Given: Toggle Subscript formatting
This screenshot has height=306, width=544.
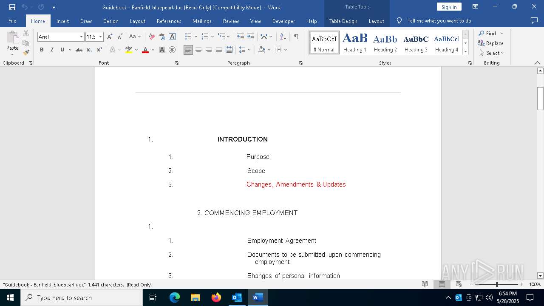Looking at the screenshot, I should (x=89, y=50).
